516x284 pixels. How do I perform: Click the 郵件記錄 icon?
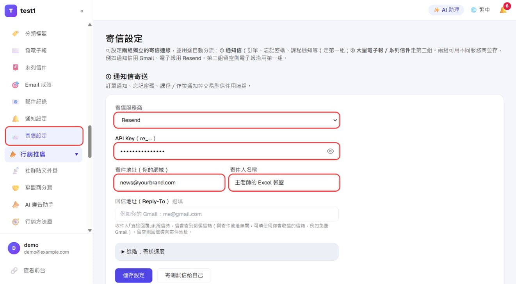coord(16,102)
